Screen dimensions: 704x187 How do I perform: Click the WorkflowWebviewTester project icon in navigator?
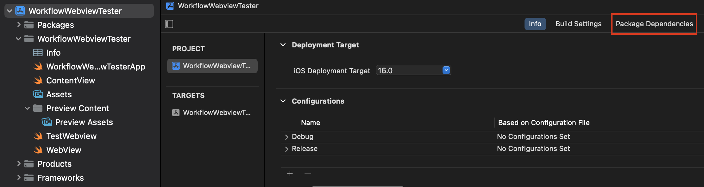point(20,11)
